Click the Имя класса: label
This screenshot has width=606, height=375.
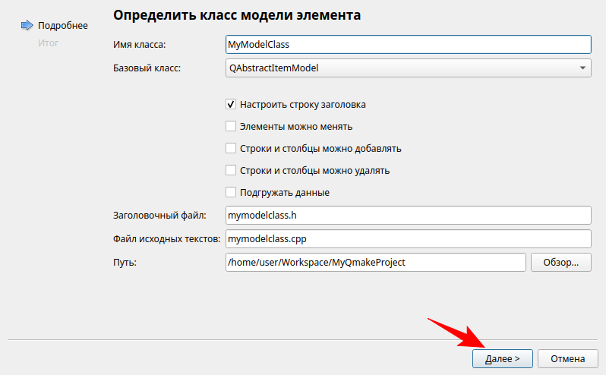pos(140,46)
